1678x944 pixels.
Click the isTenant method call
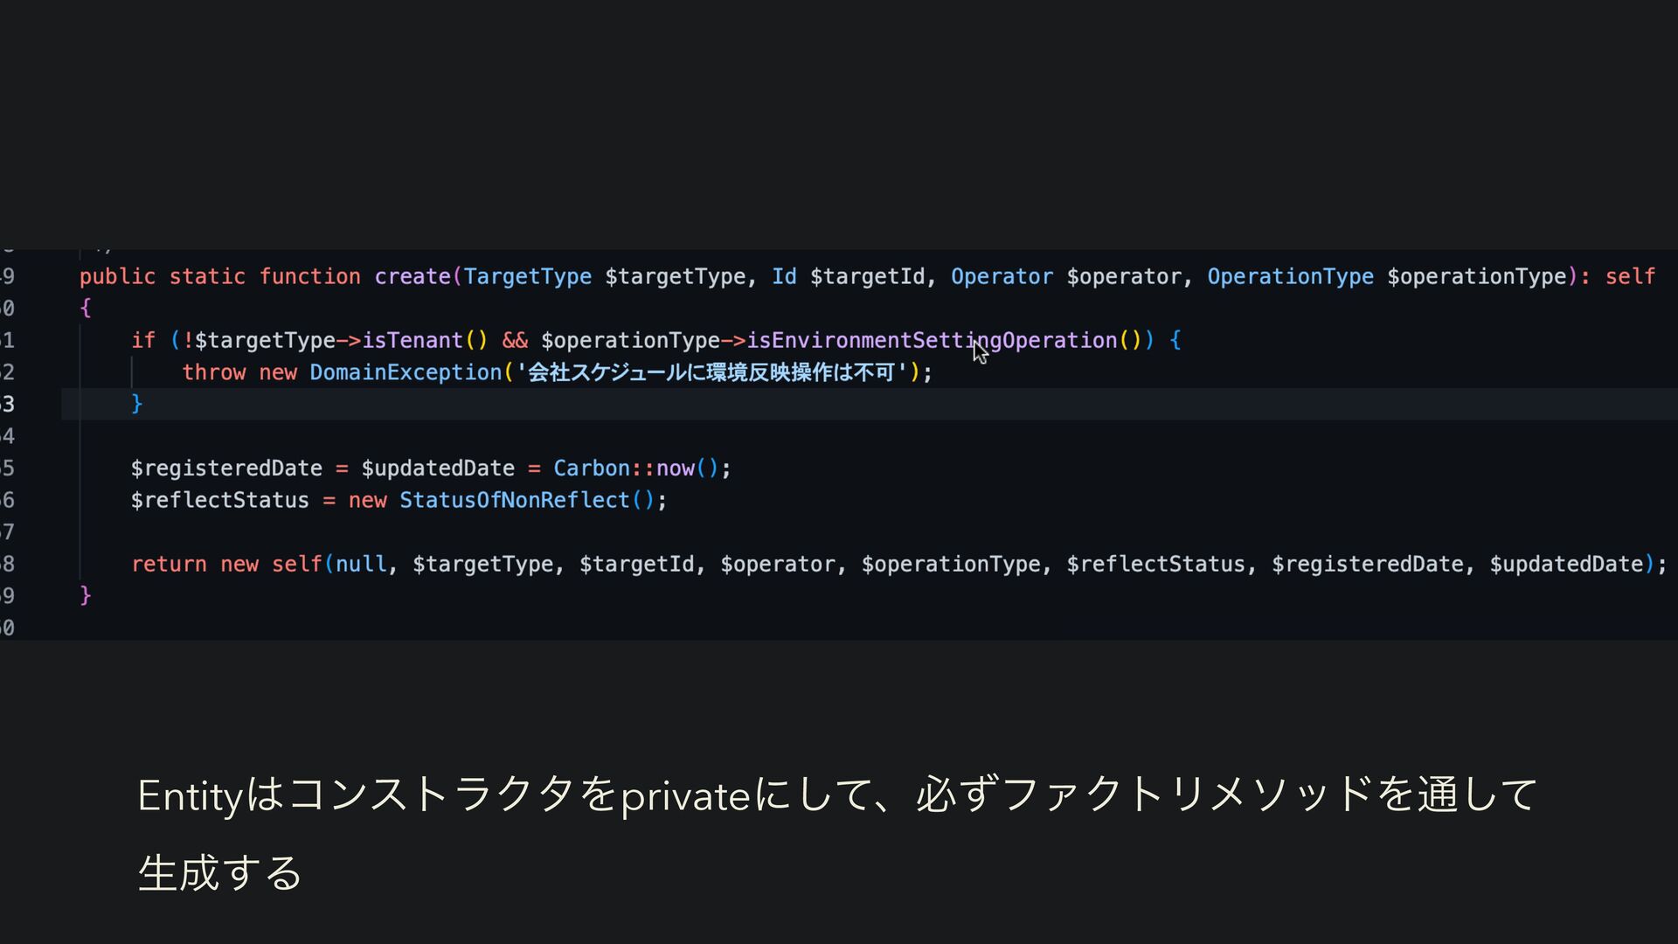pos(412,340)
